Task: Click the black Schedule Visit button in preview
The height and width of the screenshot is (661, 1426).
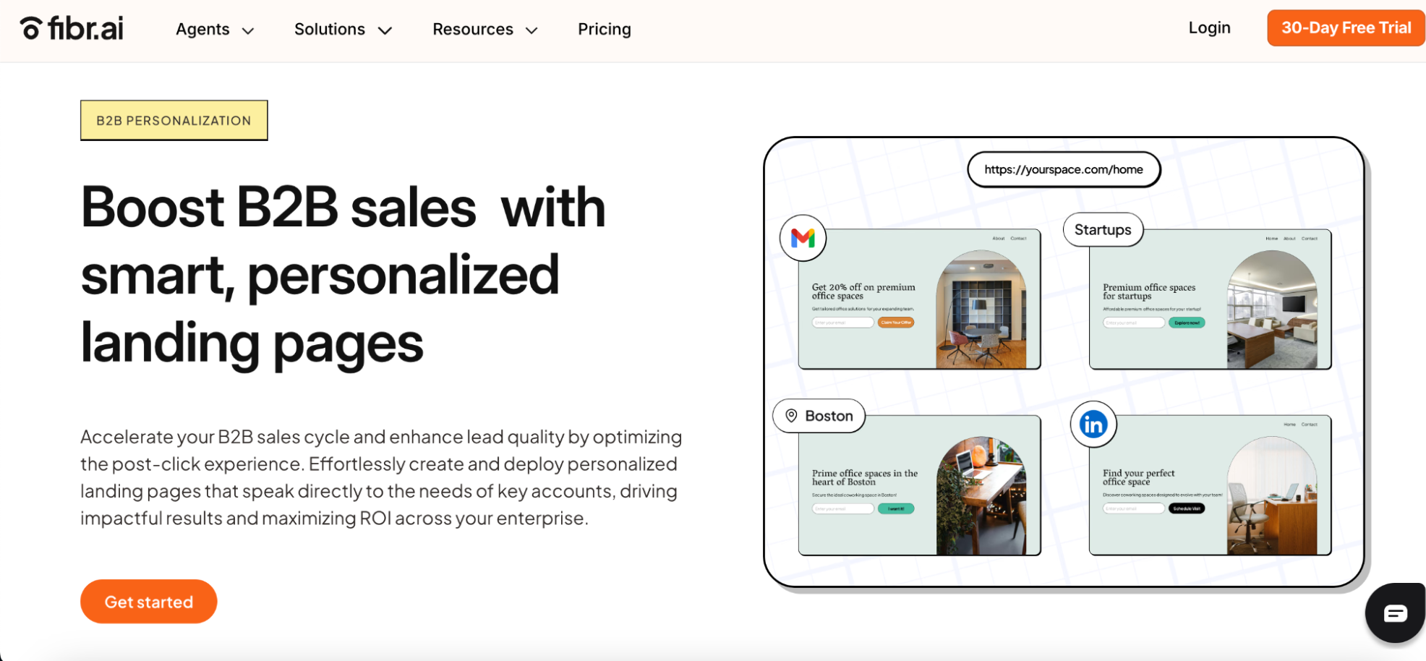Action: 1187,508
